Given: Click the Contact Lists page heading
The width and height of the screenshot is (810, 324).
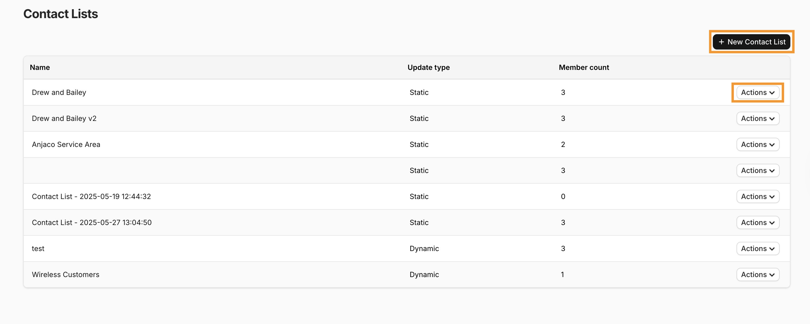Looking at the screenshot, I should pos(60,14).
